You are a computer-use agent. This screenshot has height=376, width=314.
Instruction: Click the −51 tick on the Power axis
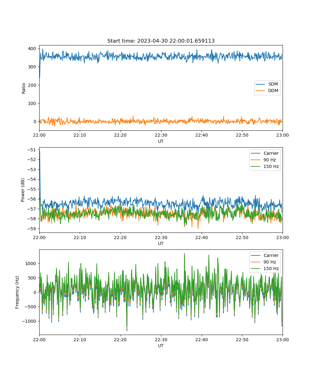pyautogui.click(x=32, y=150)
